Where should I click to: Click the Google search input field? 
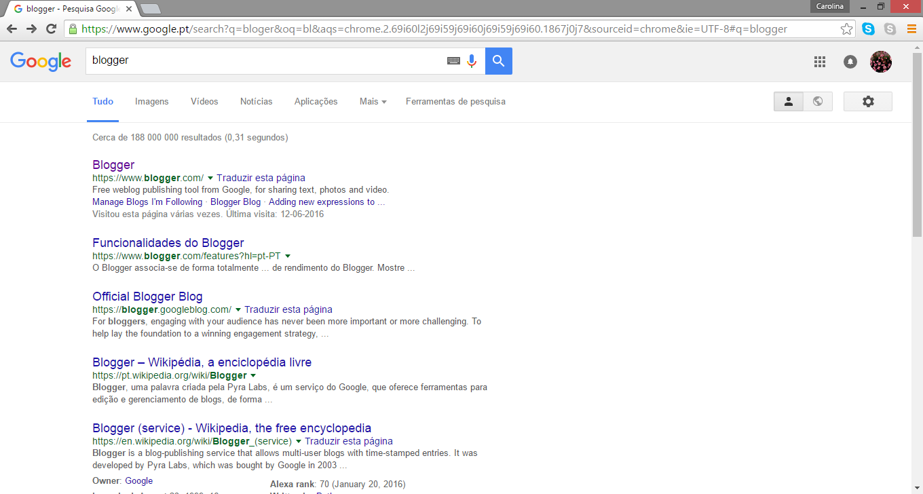coord(265,61)
